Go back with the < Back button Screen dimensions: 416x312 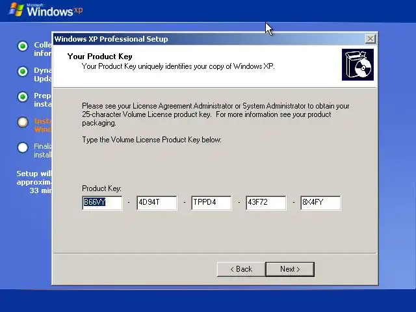(241, 269)
